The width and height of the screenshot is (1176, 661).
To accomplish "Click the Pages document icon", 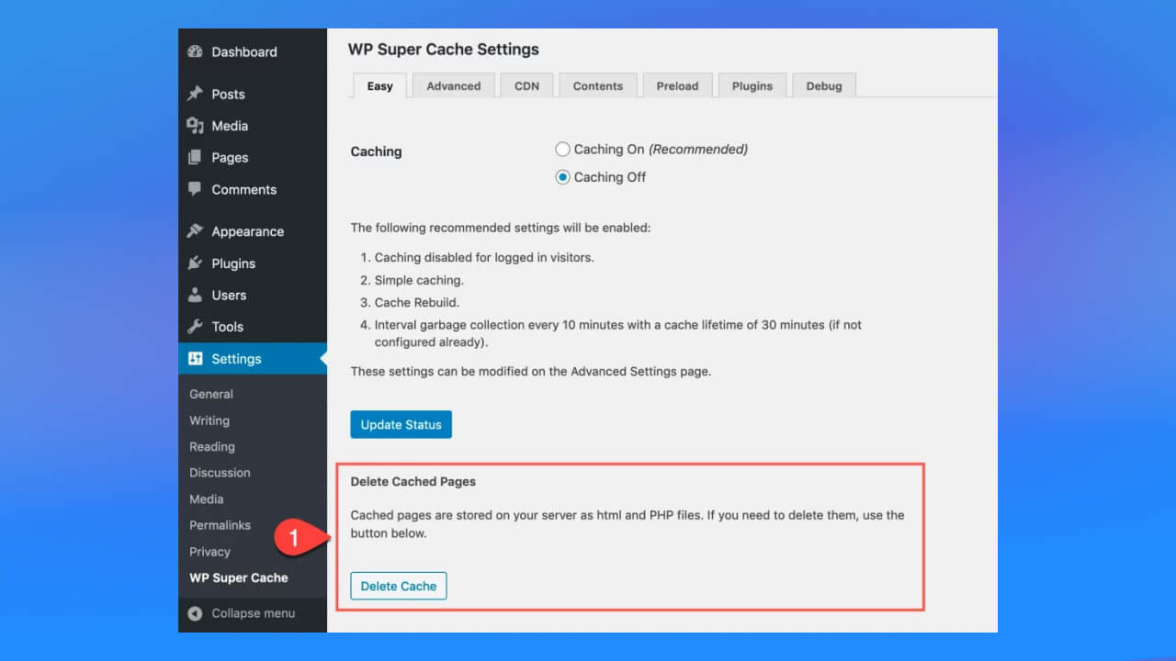I will 195,157.
